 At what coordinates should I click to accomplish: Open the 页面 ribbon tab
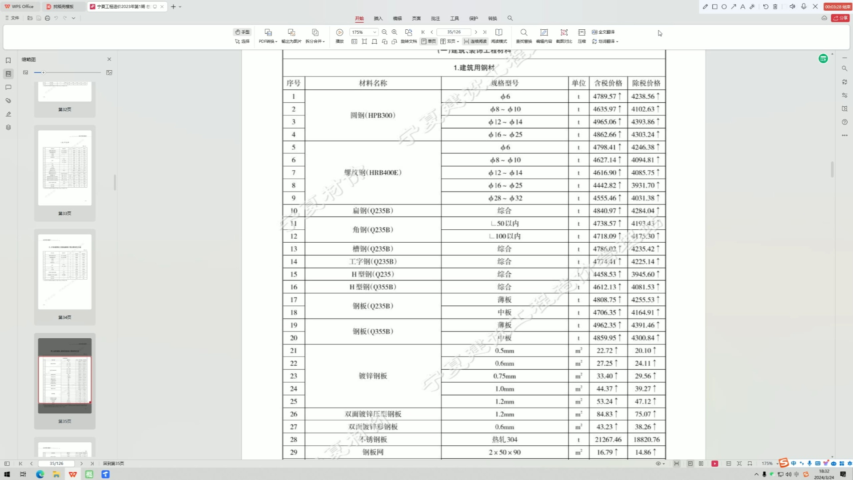coord(416,18)
